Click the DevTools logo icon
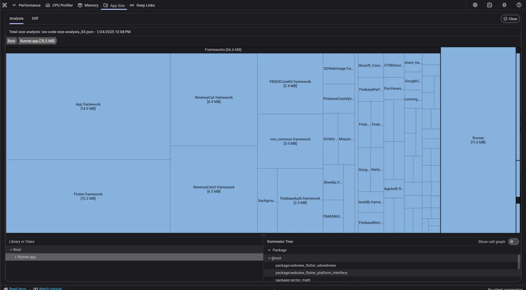The image size is (526, 290). click(5, 5)
